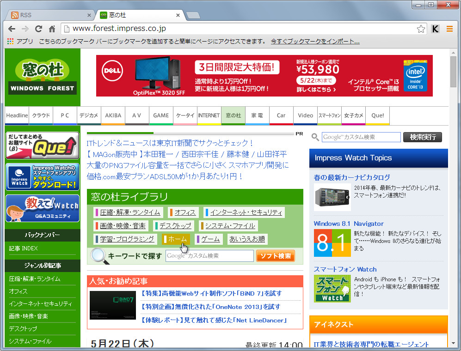The height and width of the screenshot is (351, 461).
Task: Open a new browser tab
Action: 193,15
